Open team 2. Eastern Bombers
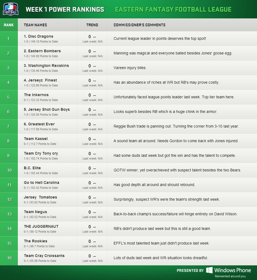257x280 pixels. (x=42, y=51)
